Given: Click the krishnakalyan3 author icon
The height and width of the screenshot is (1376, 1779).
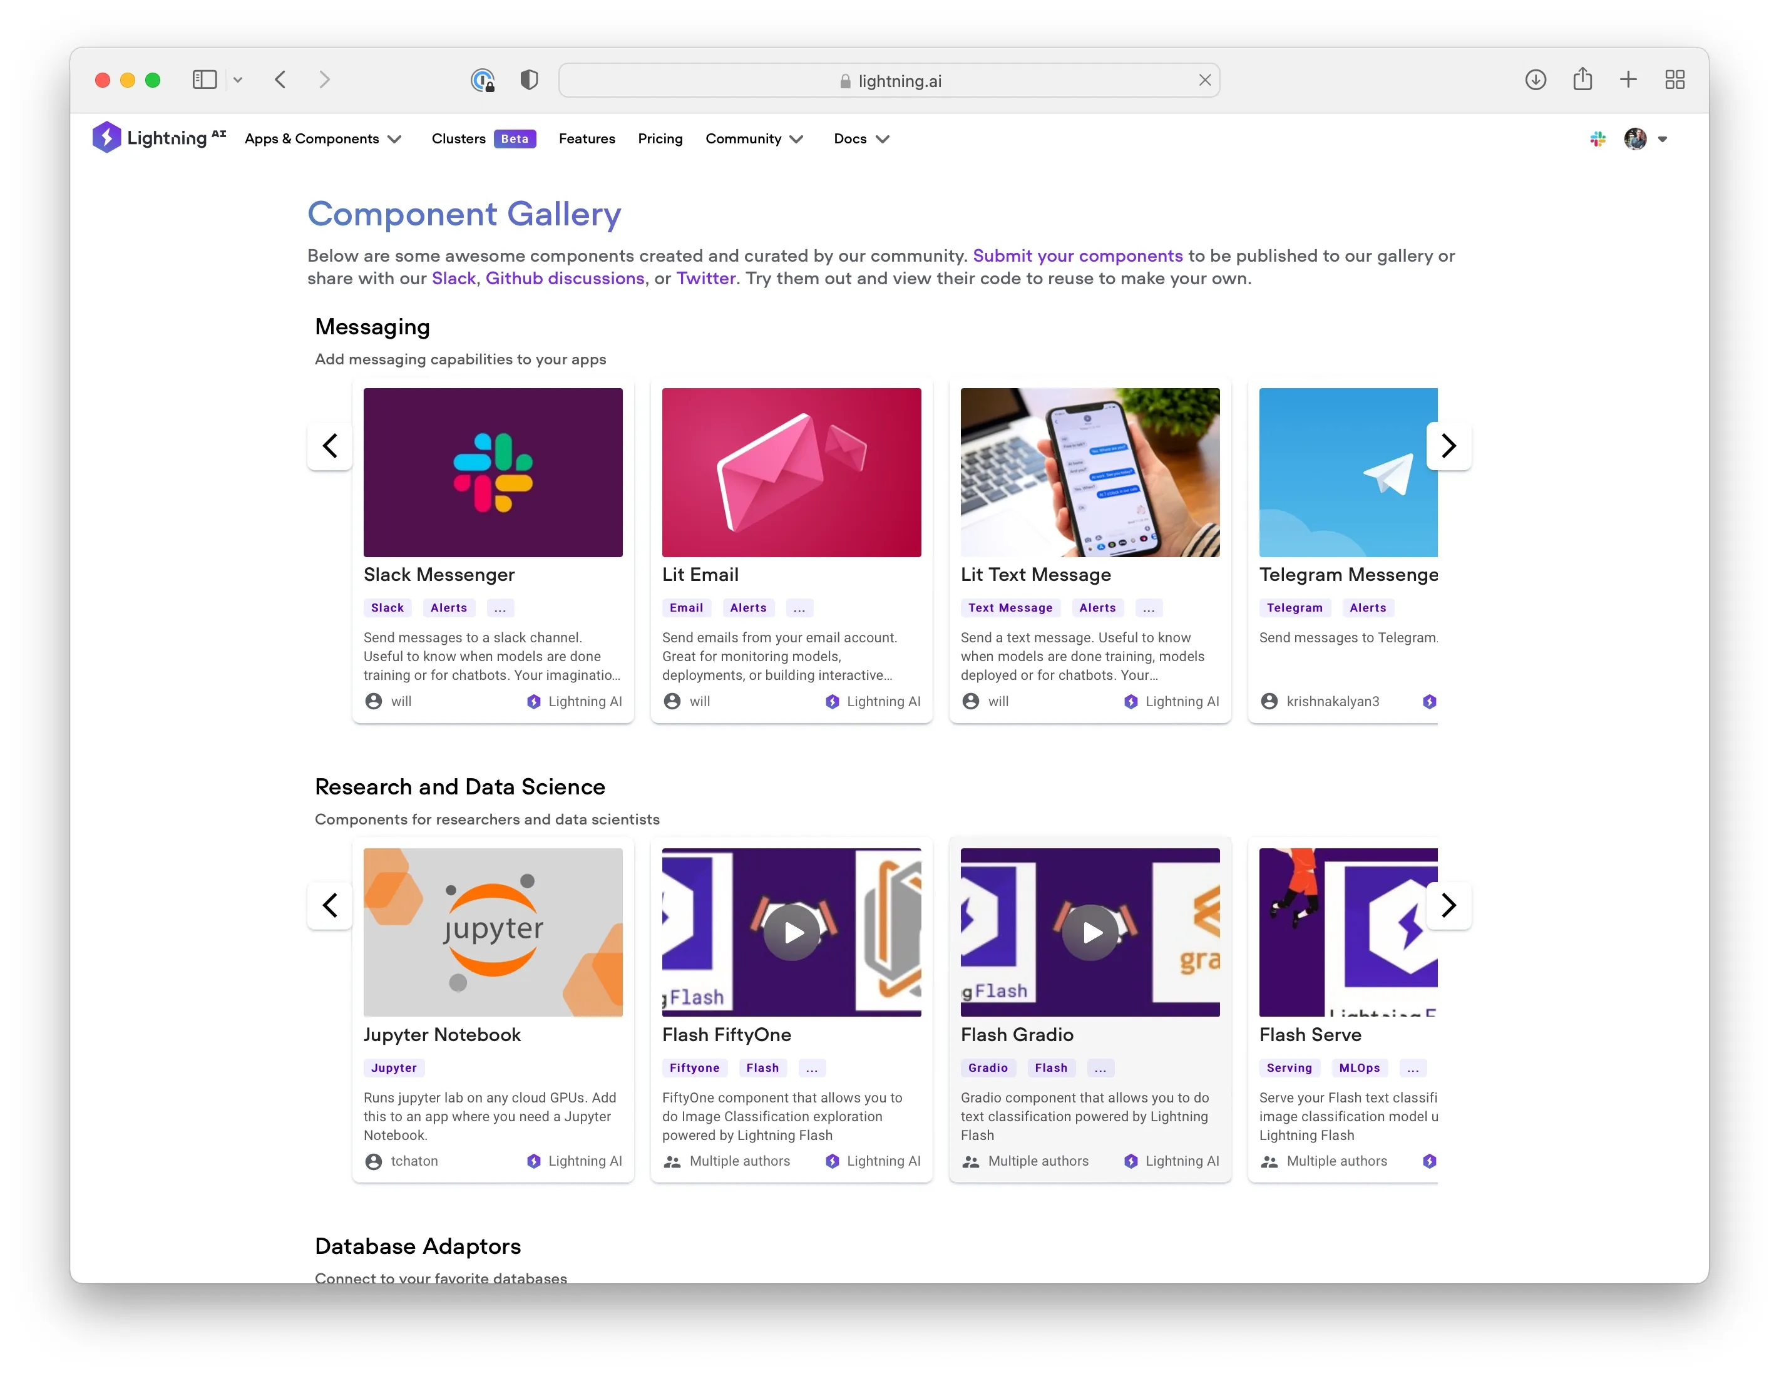Looking at the screenshot, I should (x=1268, y=701).
